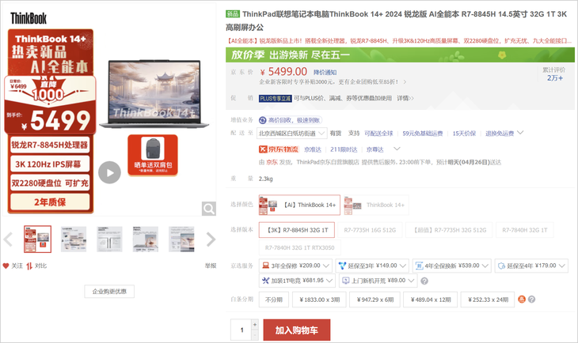Select second product thumbnail
This screenshot has width=578, height=343.
click(74, 239)
